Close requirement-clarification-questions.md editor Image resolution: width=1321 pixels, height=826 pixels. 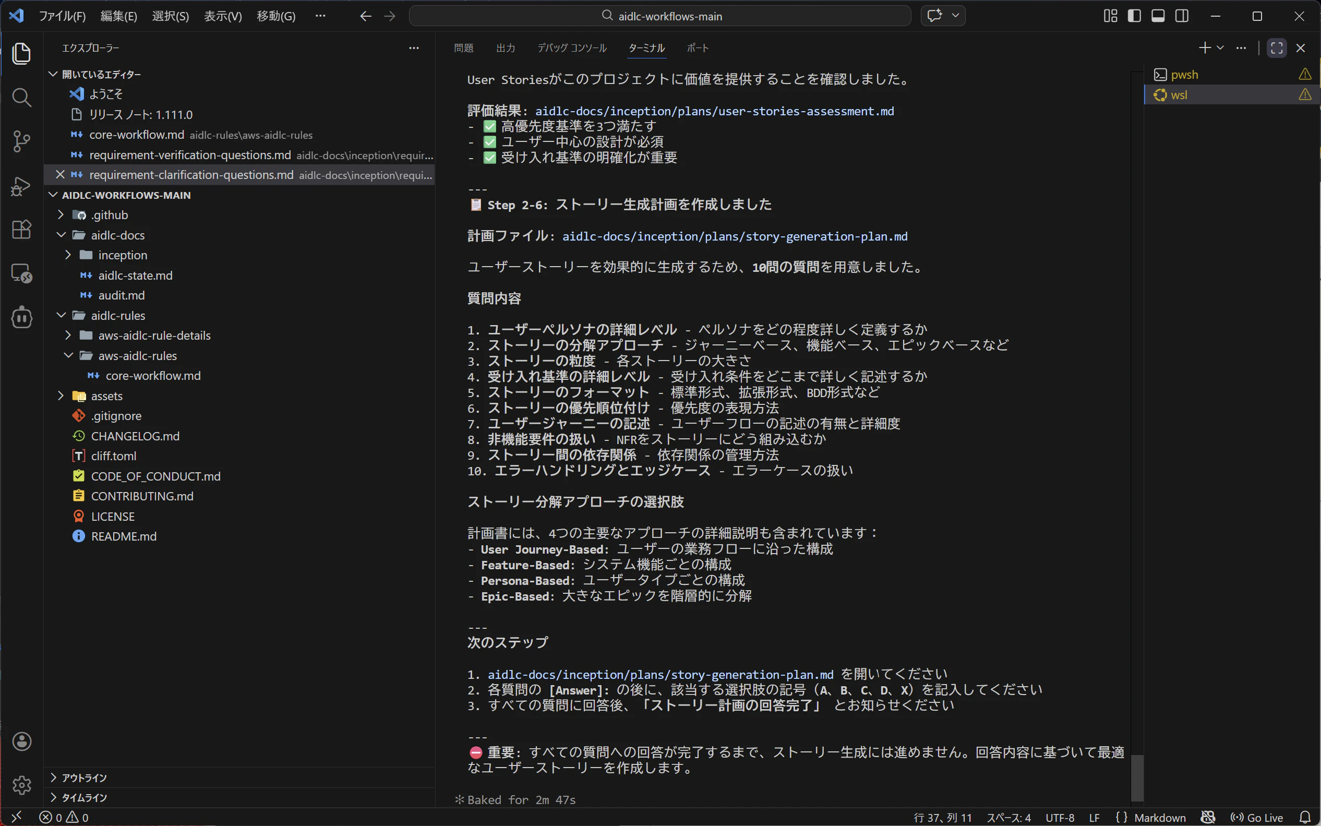click(60, 175)
